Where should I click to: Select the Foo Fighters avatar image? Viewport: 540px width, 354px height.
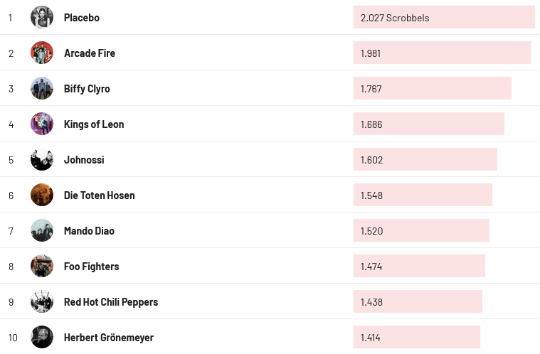42,266
